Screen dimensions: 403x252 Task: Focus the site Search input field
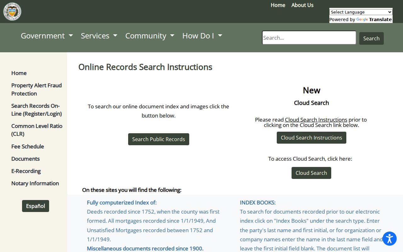[309, 37]
